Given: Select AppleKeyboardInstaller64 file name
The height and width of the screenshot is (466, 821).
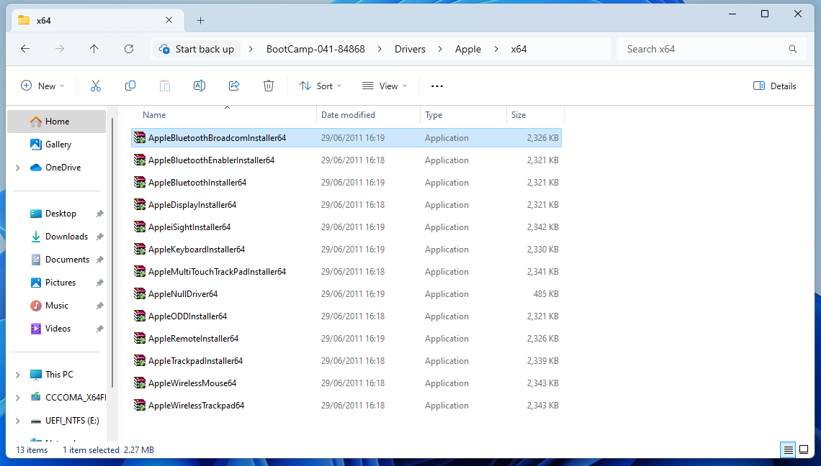Looking at the screenshot, I should [x=197, y=250].
